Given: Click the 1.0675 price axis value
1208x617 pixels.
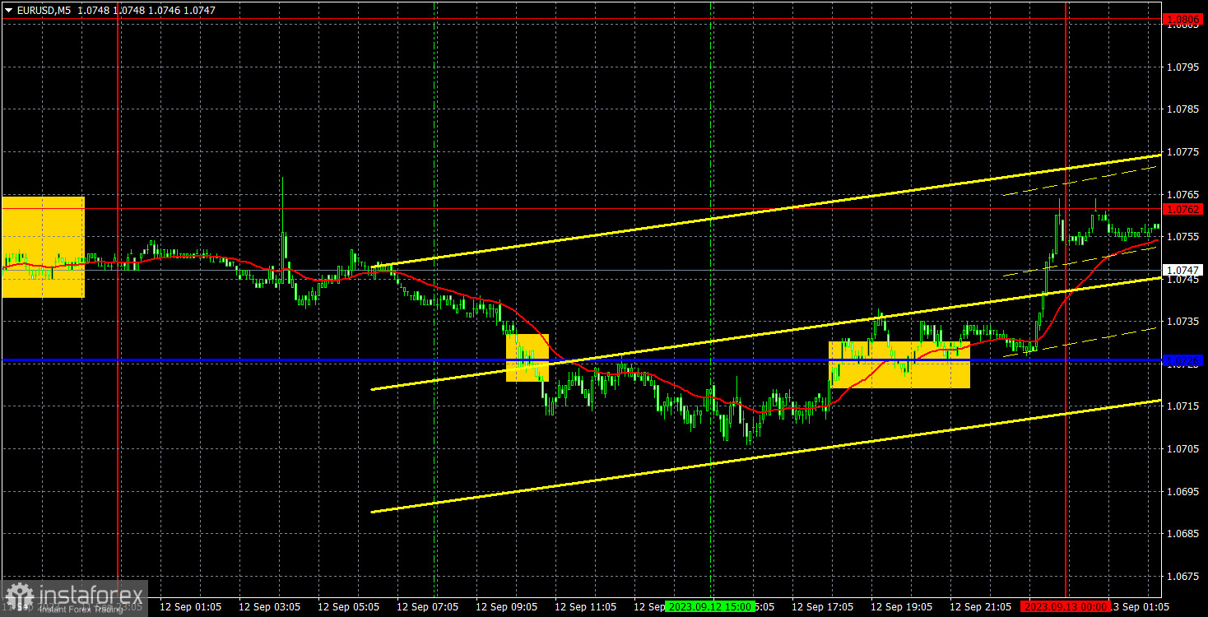Looking at the screenshot, I should pyautogui.click(x=1182, y=576).
